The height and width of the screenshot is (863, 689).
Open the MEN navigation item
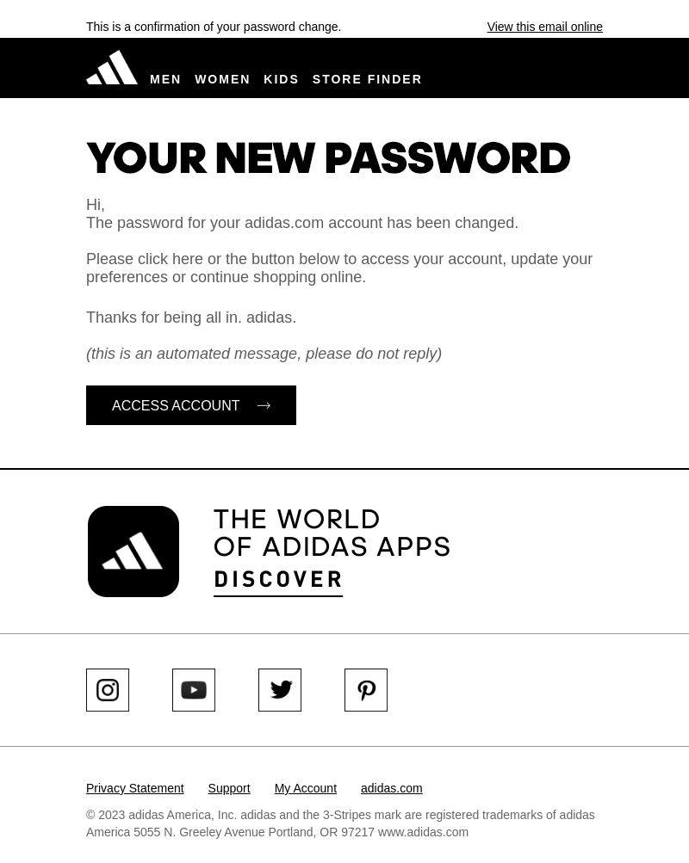pyautogui.click(x=165, y=79)
